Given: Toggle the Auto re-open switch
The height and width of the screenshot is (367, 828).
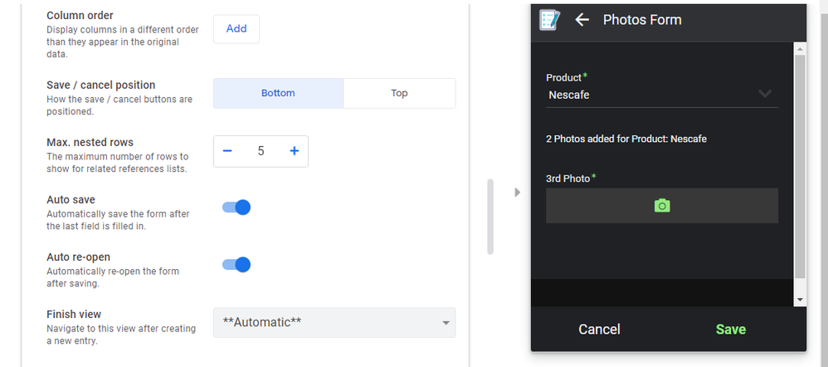Looking at the screenshot, I should click(x=236, y=264).
